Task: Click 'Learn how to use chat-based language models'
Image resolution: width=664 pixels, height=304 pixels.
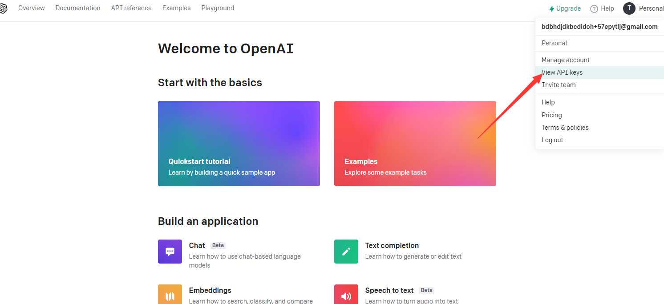Action: (245, 261)
